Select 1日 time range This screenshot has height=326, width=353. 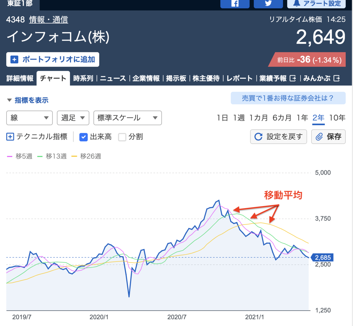pos(222,118)
